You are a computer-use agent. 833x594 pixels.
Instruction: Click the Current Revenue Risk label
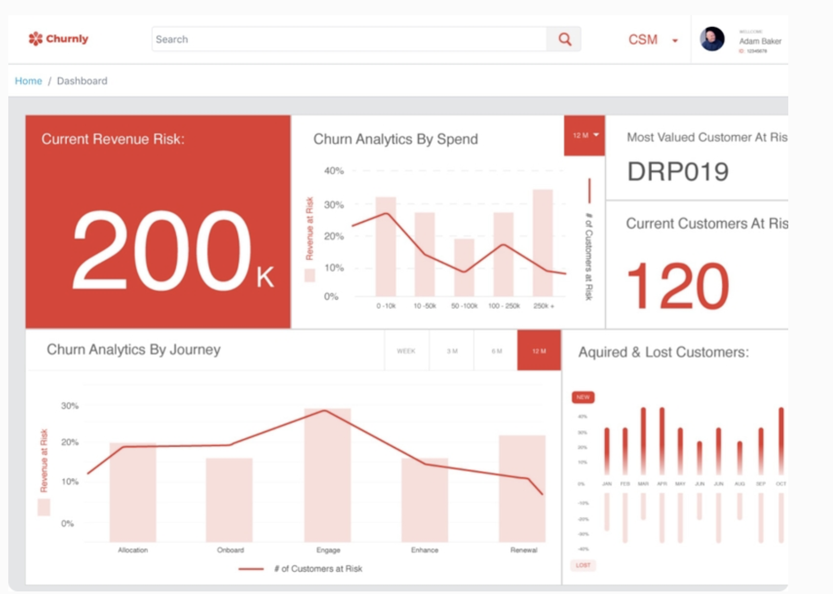click(113, 139)
